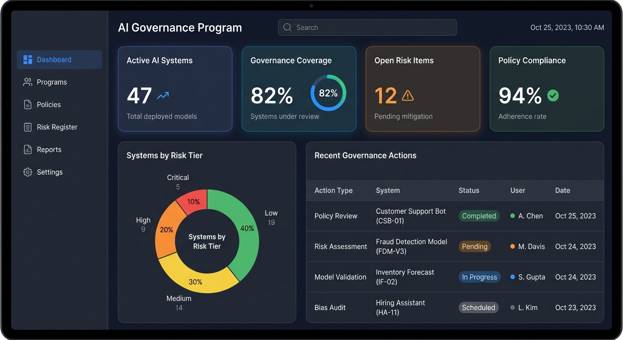Viewport: 623px width, 340px height.
Task: Click inside the Search input field
Action: click(367, 27)
